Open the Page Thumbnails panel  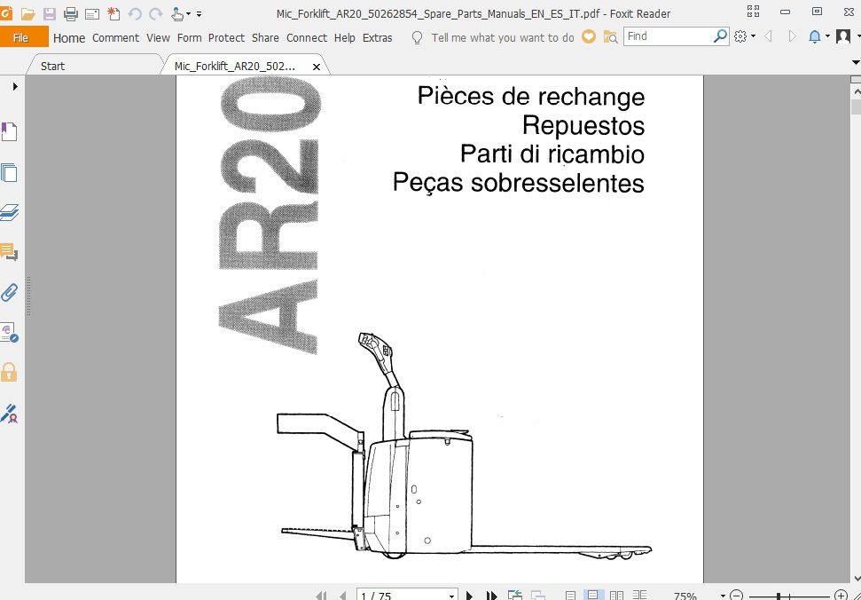point(11,173)
